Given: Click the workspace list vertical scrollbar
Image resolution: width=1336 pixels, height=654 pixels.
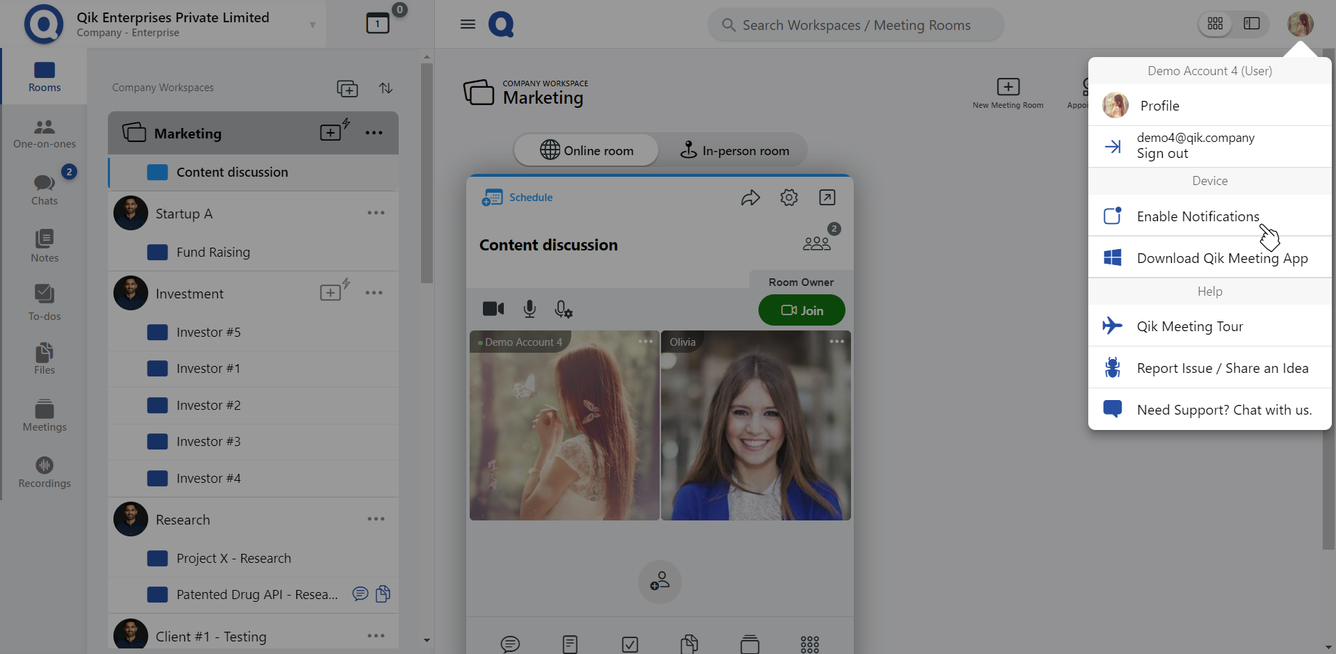Looking at the screenshot, I should [427, 174].
